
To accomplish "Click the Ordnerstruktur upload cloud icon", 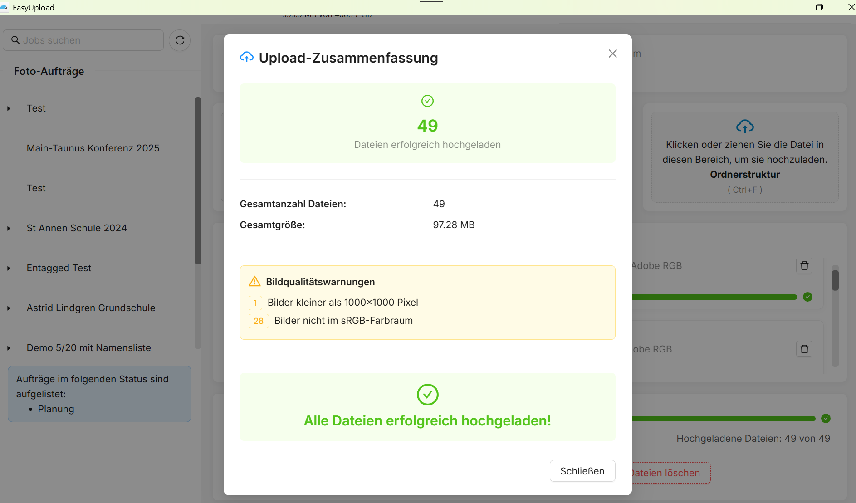I will pyautogui.click(x=745, y=126).
